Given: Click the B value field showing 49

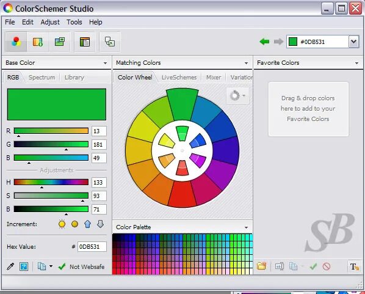Looking at the screenshot, I should [x=99, y=158].
